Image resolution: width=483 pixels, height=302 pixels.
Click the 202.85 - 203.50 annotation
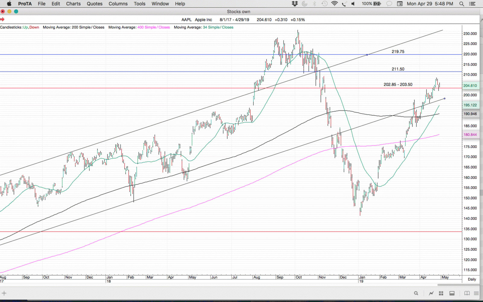(x=398, y=85)
